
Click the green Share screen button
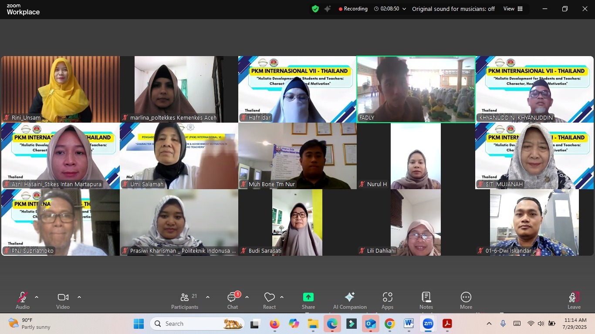308,301
